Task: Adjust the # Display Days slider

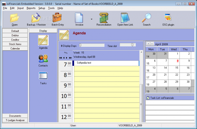Action: [x=80, y=45]
